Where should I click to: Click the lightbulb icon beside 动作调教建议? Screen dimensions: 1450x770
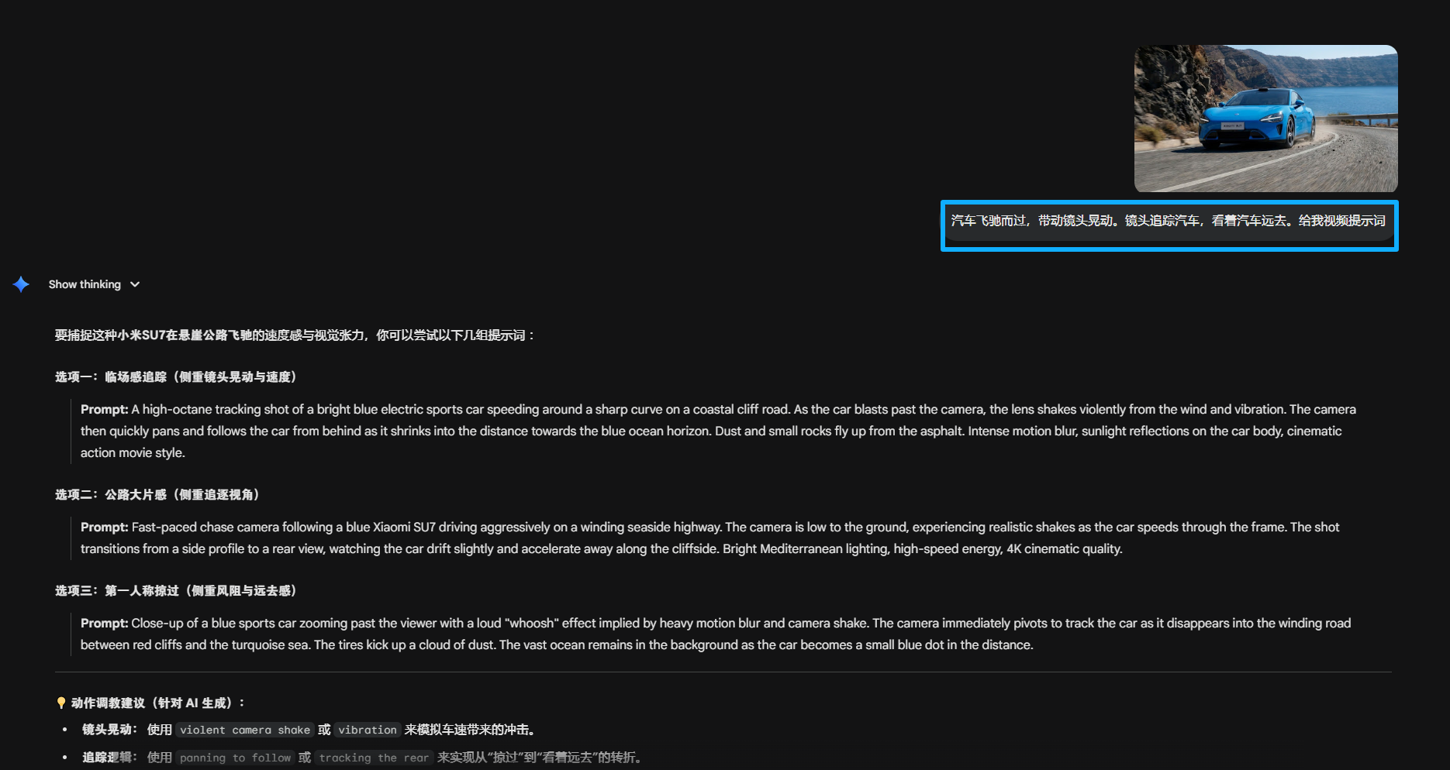(61, 703)
